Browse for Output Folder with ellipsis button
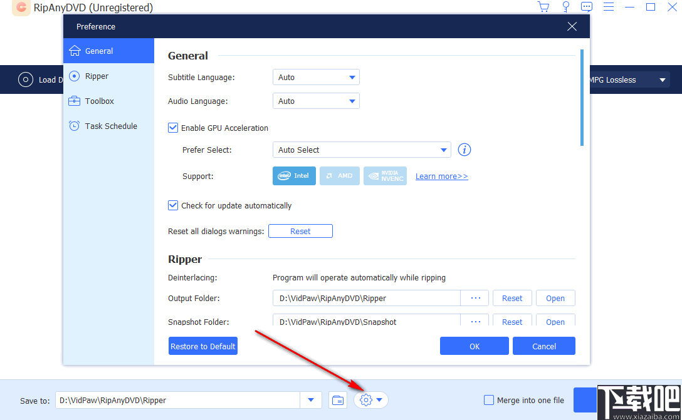 coord(475,299)
